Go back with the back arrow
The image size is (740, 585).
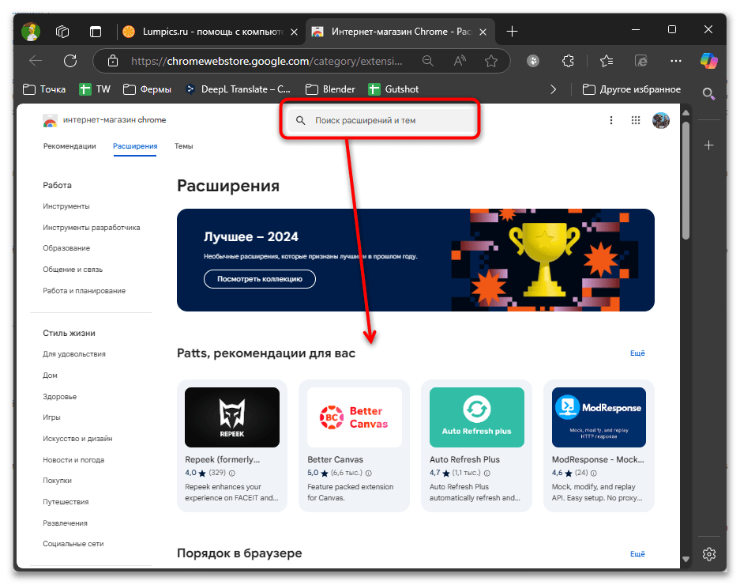pyautogui.click(x=36, y=61)
